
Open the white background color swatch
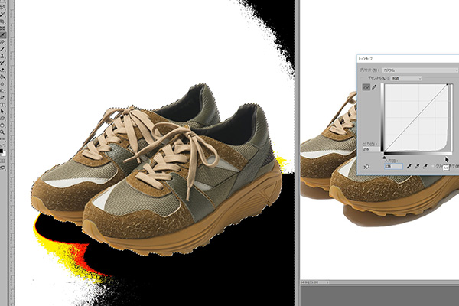pyautogui.click(x=4, y=154)
